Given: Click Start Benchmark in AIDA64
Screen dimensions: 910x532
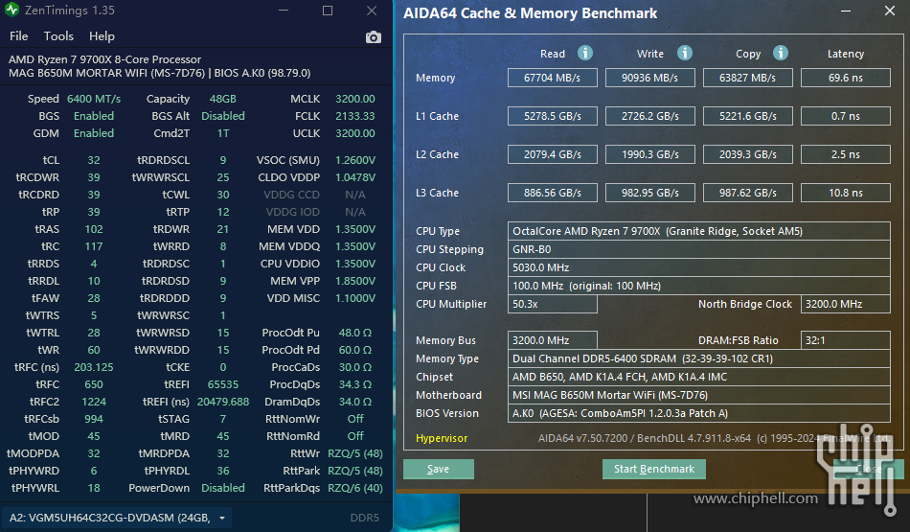Looking at the screenshot, I should coord(654,469).
